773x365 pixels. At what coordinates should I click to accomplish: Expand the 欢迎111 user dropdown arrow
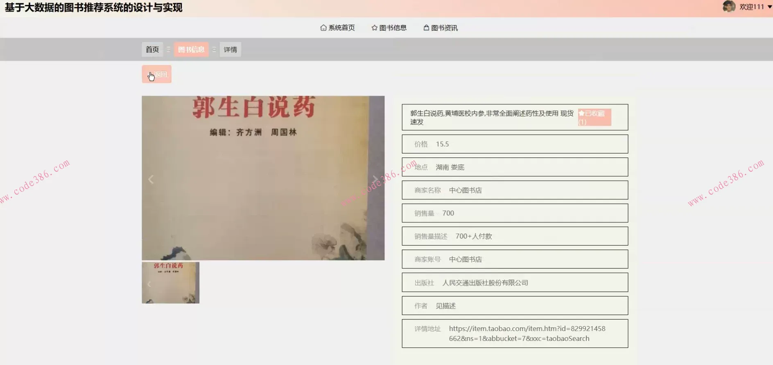[x=769, y=7]
